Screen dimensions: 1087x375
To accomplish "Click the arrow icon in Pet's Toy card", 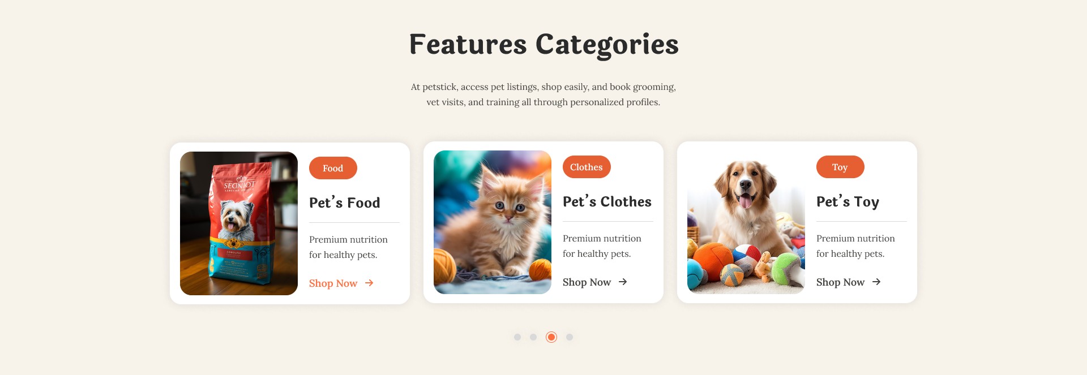I will coord(876,282).
